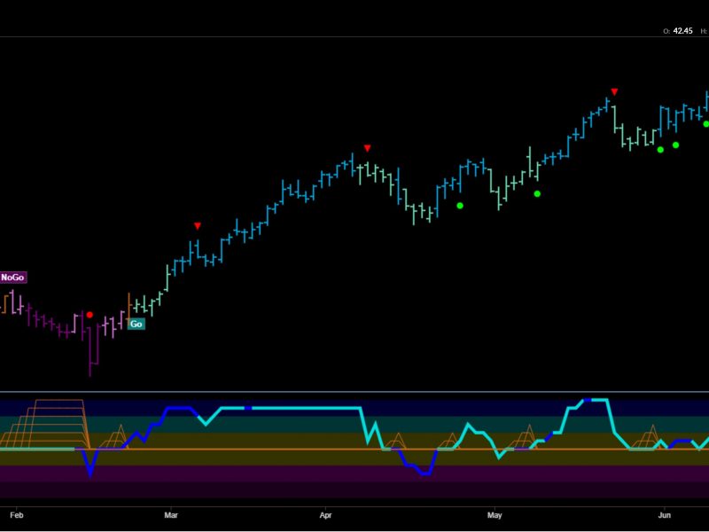This screenshot has height=532, width=709.
Task: Click the open price value 42.45
Action: click(x=682, y=31)
